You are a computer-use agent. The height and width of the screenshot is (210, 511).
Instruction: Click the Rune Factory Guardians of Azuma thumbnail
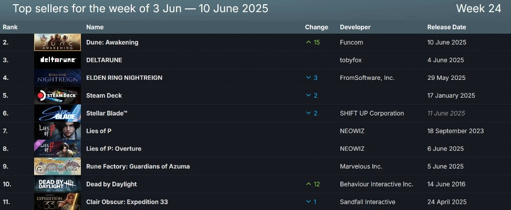[57, 166]
